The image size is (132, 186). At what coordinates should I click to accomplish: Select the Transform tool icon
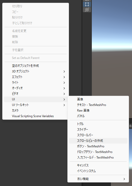point(87,10)
